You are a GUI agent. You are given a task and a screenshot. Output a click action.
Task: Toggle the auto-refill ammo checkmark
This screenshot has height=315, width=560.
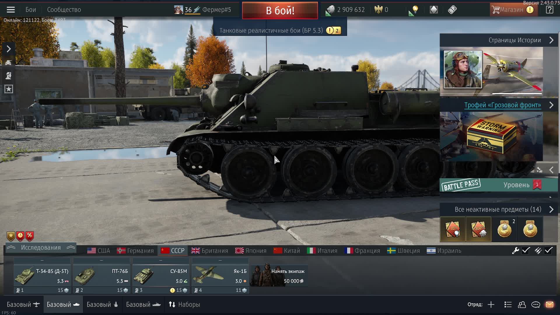click(548, 251)
